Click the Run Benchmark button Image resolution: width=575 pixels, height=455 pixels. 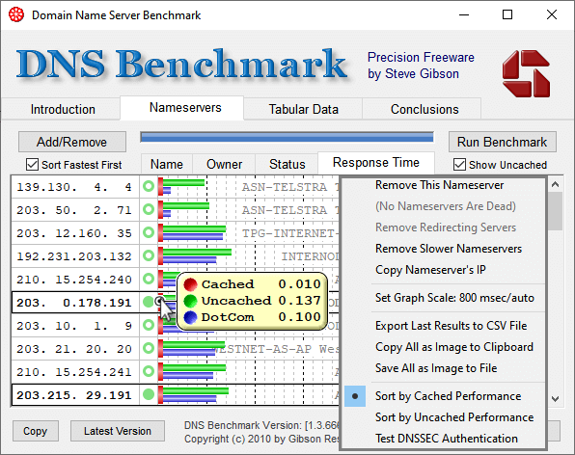point(502,142)
